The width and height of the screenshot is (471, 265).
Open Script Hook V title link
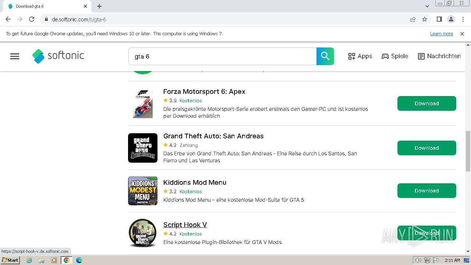click(185, 225)
